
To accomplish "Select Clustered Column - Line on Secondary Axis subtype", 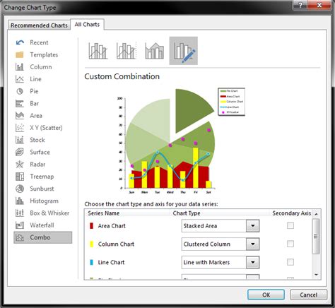I will 127,51.
